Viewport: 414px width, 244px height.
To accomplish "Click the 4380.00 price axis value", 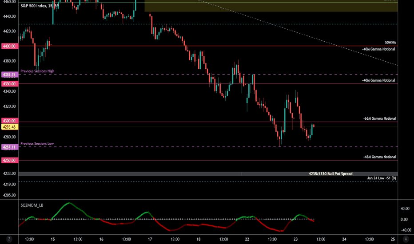I will point(9,61).
